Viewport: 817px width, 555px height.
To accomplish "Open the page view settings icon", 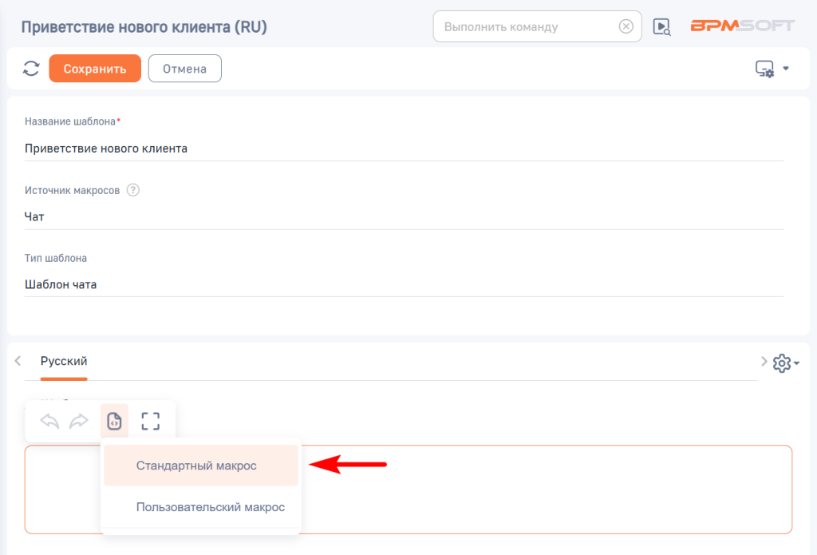I will pos(764,69).
